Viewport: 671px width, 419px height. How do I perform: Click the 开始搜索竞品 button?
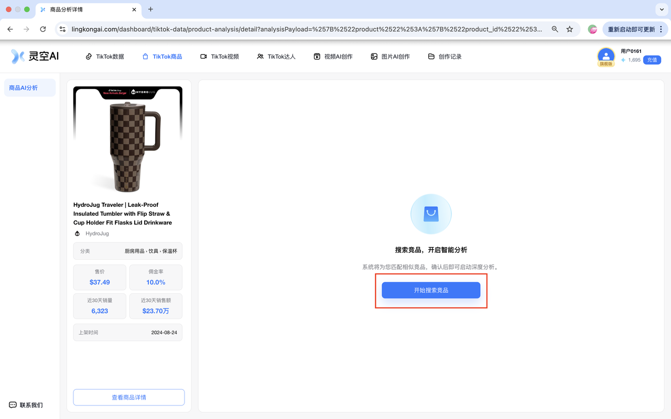click(431, 290)
